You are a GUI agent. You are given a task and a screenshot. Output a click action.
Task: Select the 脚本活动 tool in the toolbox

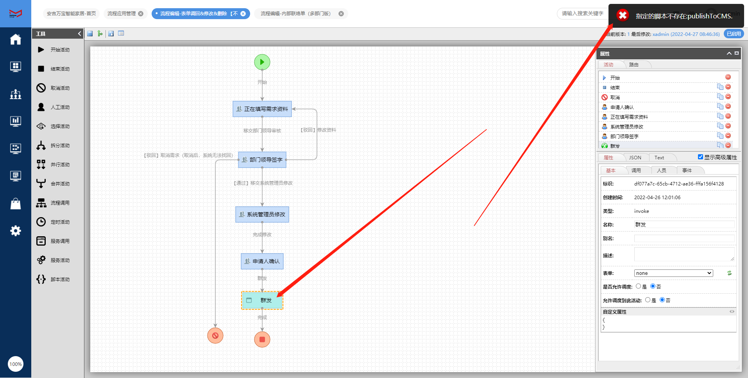tap(54, 279)
